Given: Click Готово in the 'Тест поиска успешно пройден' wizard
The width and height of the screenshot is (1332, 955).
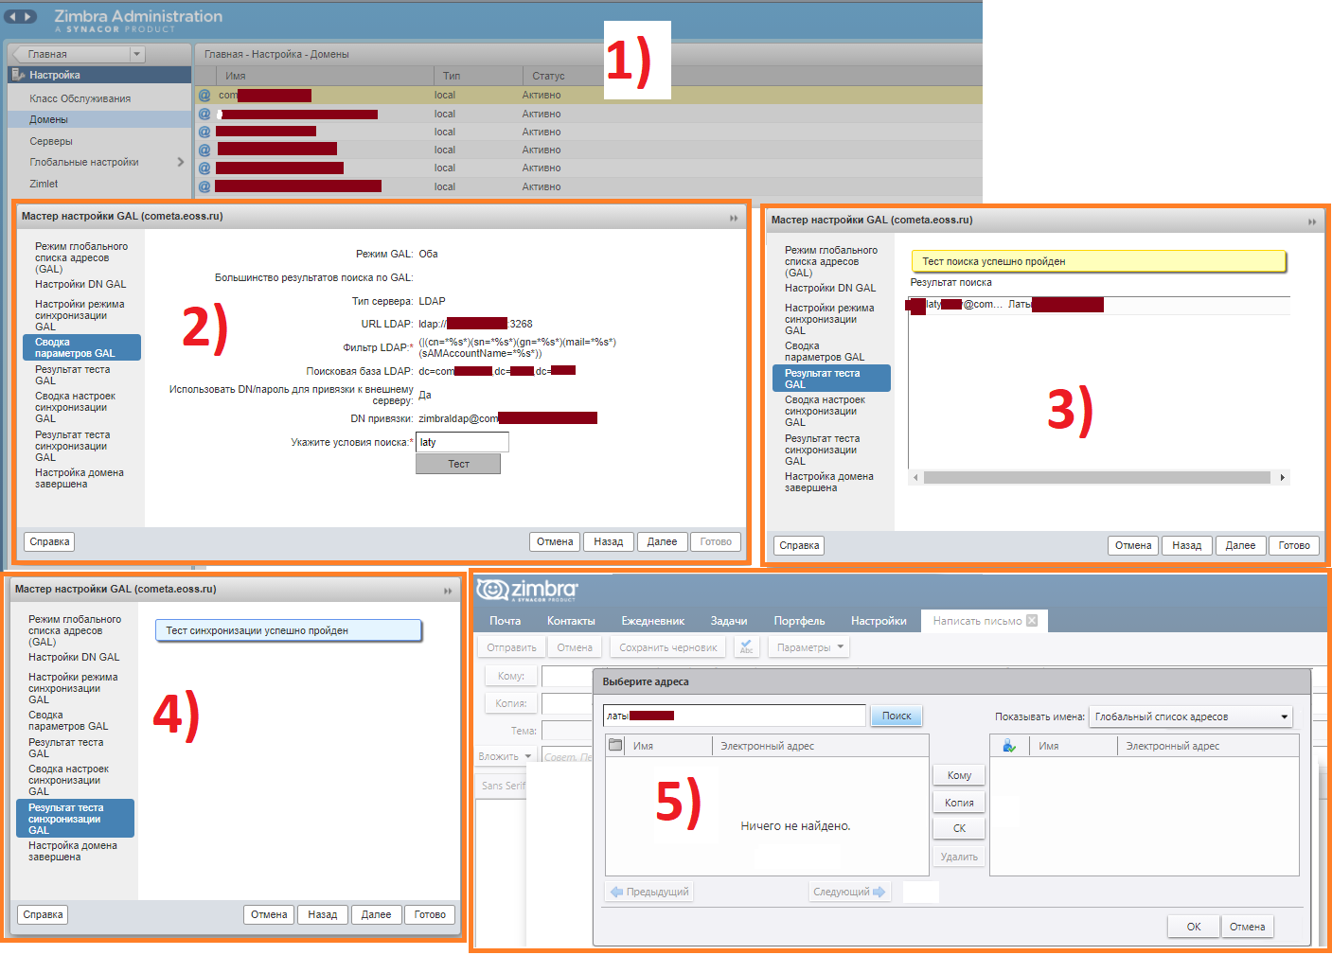Looking at the screenshot, I should (x=1294, y=545).
